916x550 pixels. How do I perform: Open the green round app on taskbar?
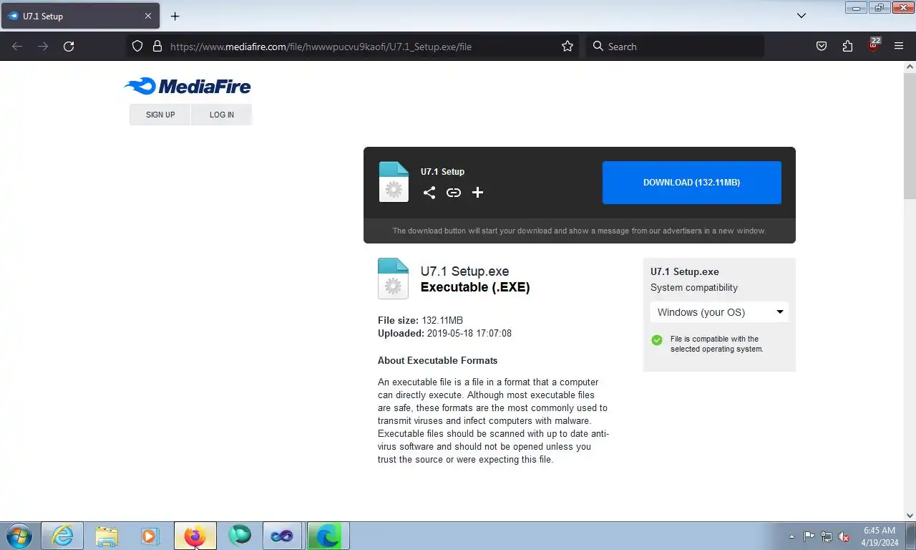click(x=239, y=536)
